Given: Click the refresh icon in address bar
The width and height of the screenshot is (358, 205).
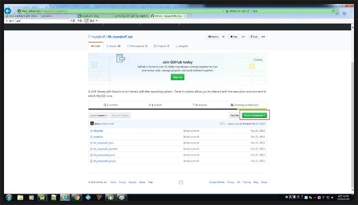Looking at the screenshot, I should tap(248, 11).
